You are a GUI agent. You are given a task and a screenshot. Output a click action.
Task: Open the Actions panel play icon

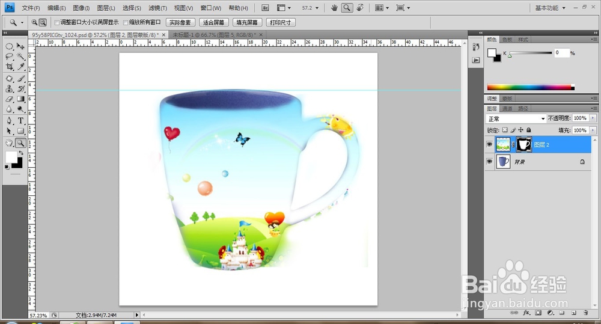(x=475, y=60)
